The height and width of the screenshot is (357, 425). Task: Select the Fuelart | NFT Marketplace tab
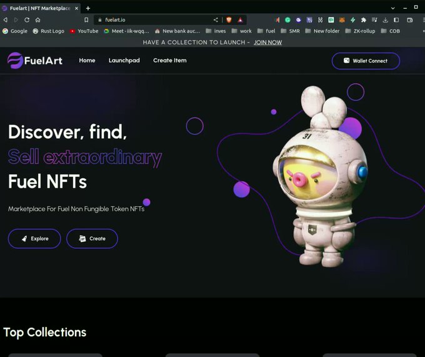[x=40, y=8]
